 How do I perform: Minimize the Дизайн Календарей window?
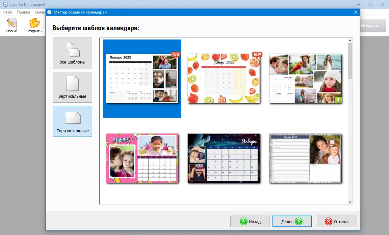pos(358,4)
